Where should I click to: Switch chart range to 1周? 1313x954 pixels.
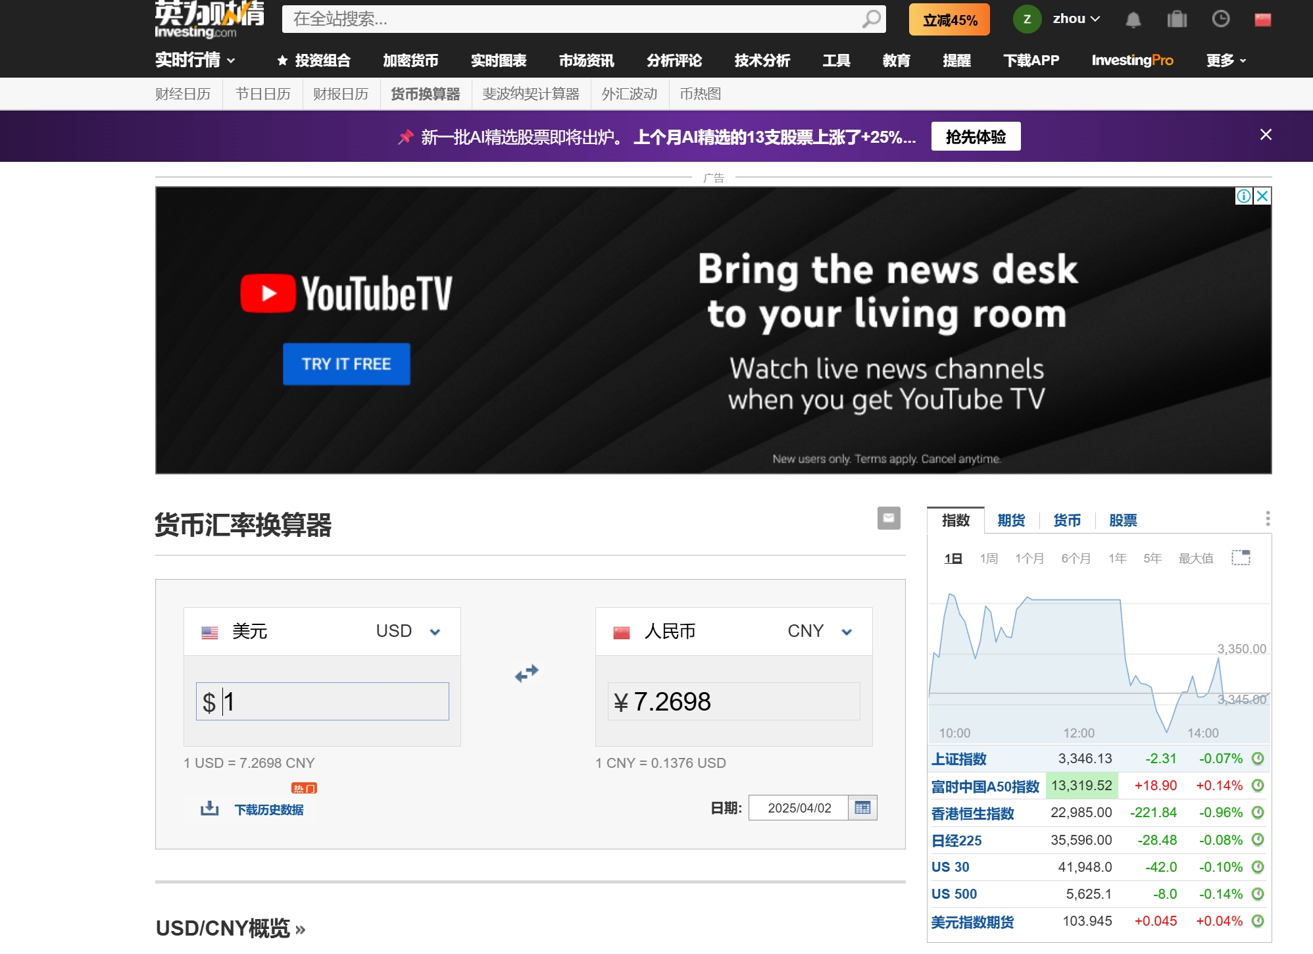[989, 558]
